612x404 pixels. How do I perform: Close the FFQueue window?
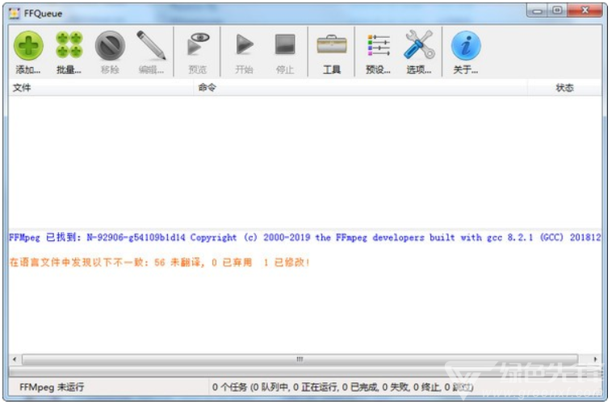coord(585,10)
